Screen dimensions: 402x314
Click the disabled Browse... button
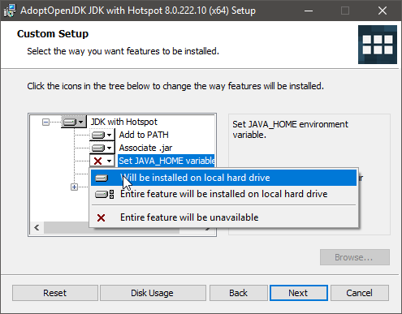pos(355,257)
